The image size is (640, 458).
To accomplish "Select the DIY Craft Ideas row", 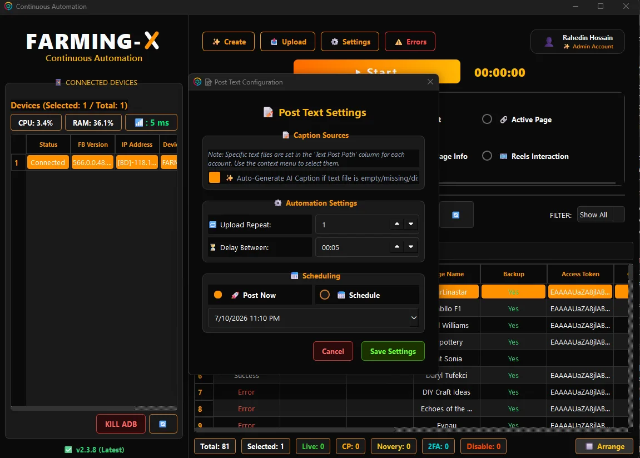I will [446, 392].
